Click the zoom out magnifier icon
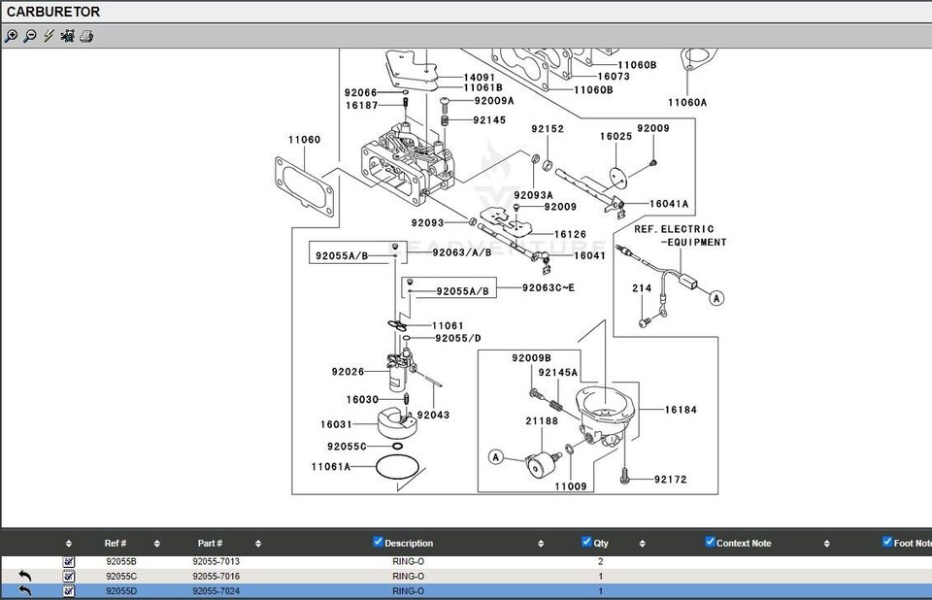The width and height of the screenshot is (932, 600). [x=30, y=36]
